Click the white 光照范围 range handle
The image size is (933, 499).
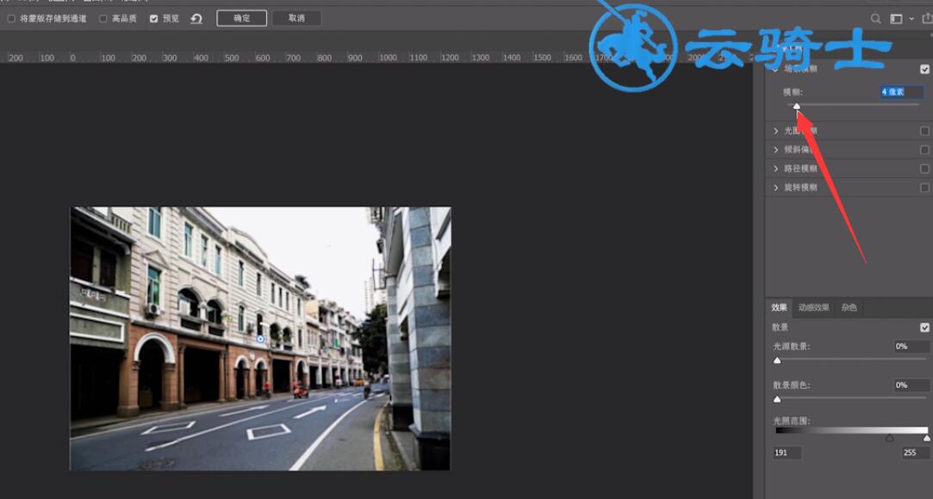(926, 439)
